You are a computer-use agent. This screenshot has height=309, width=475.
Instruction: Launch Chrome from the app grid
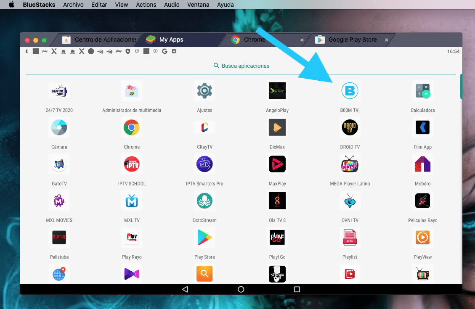(x=132, y=127)
